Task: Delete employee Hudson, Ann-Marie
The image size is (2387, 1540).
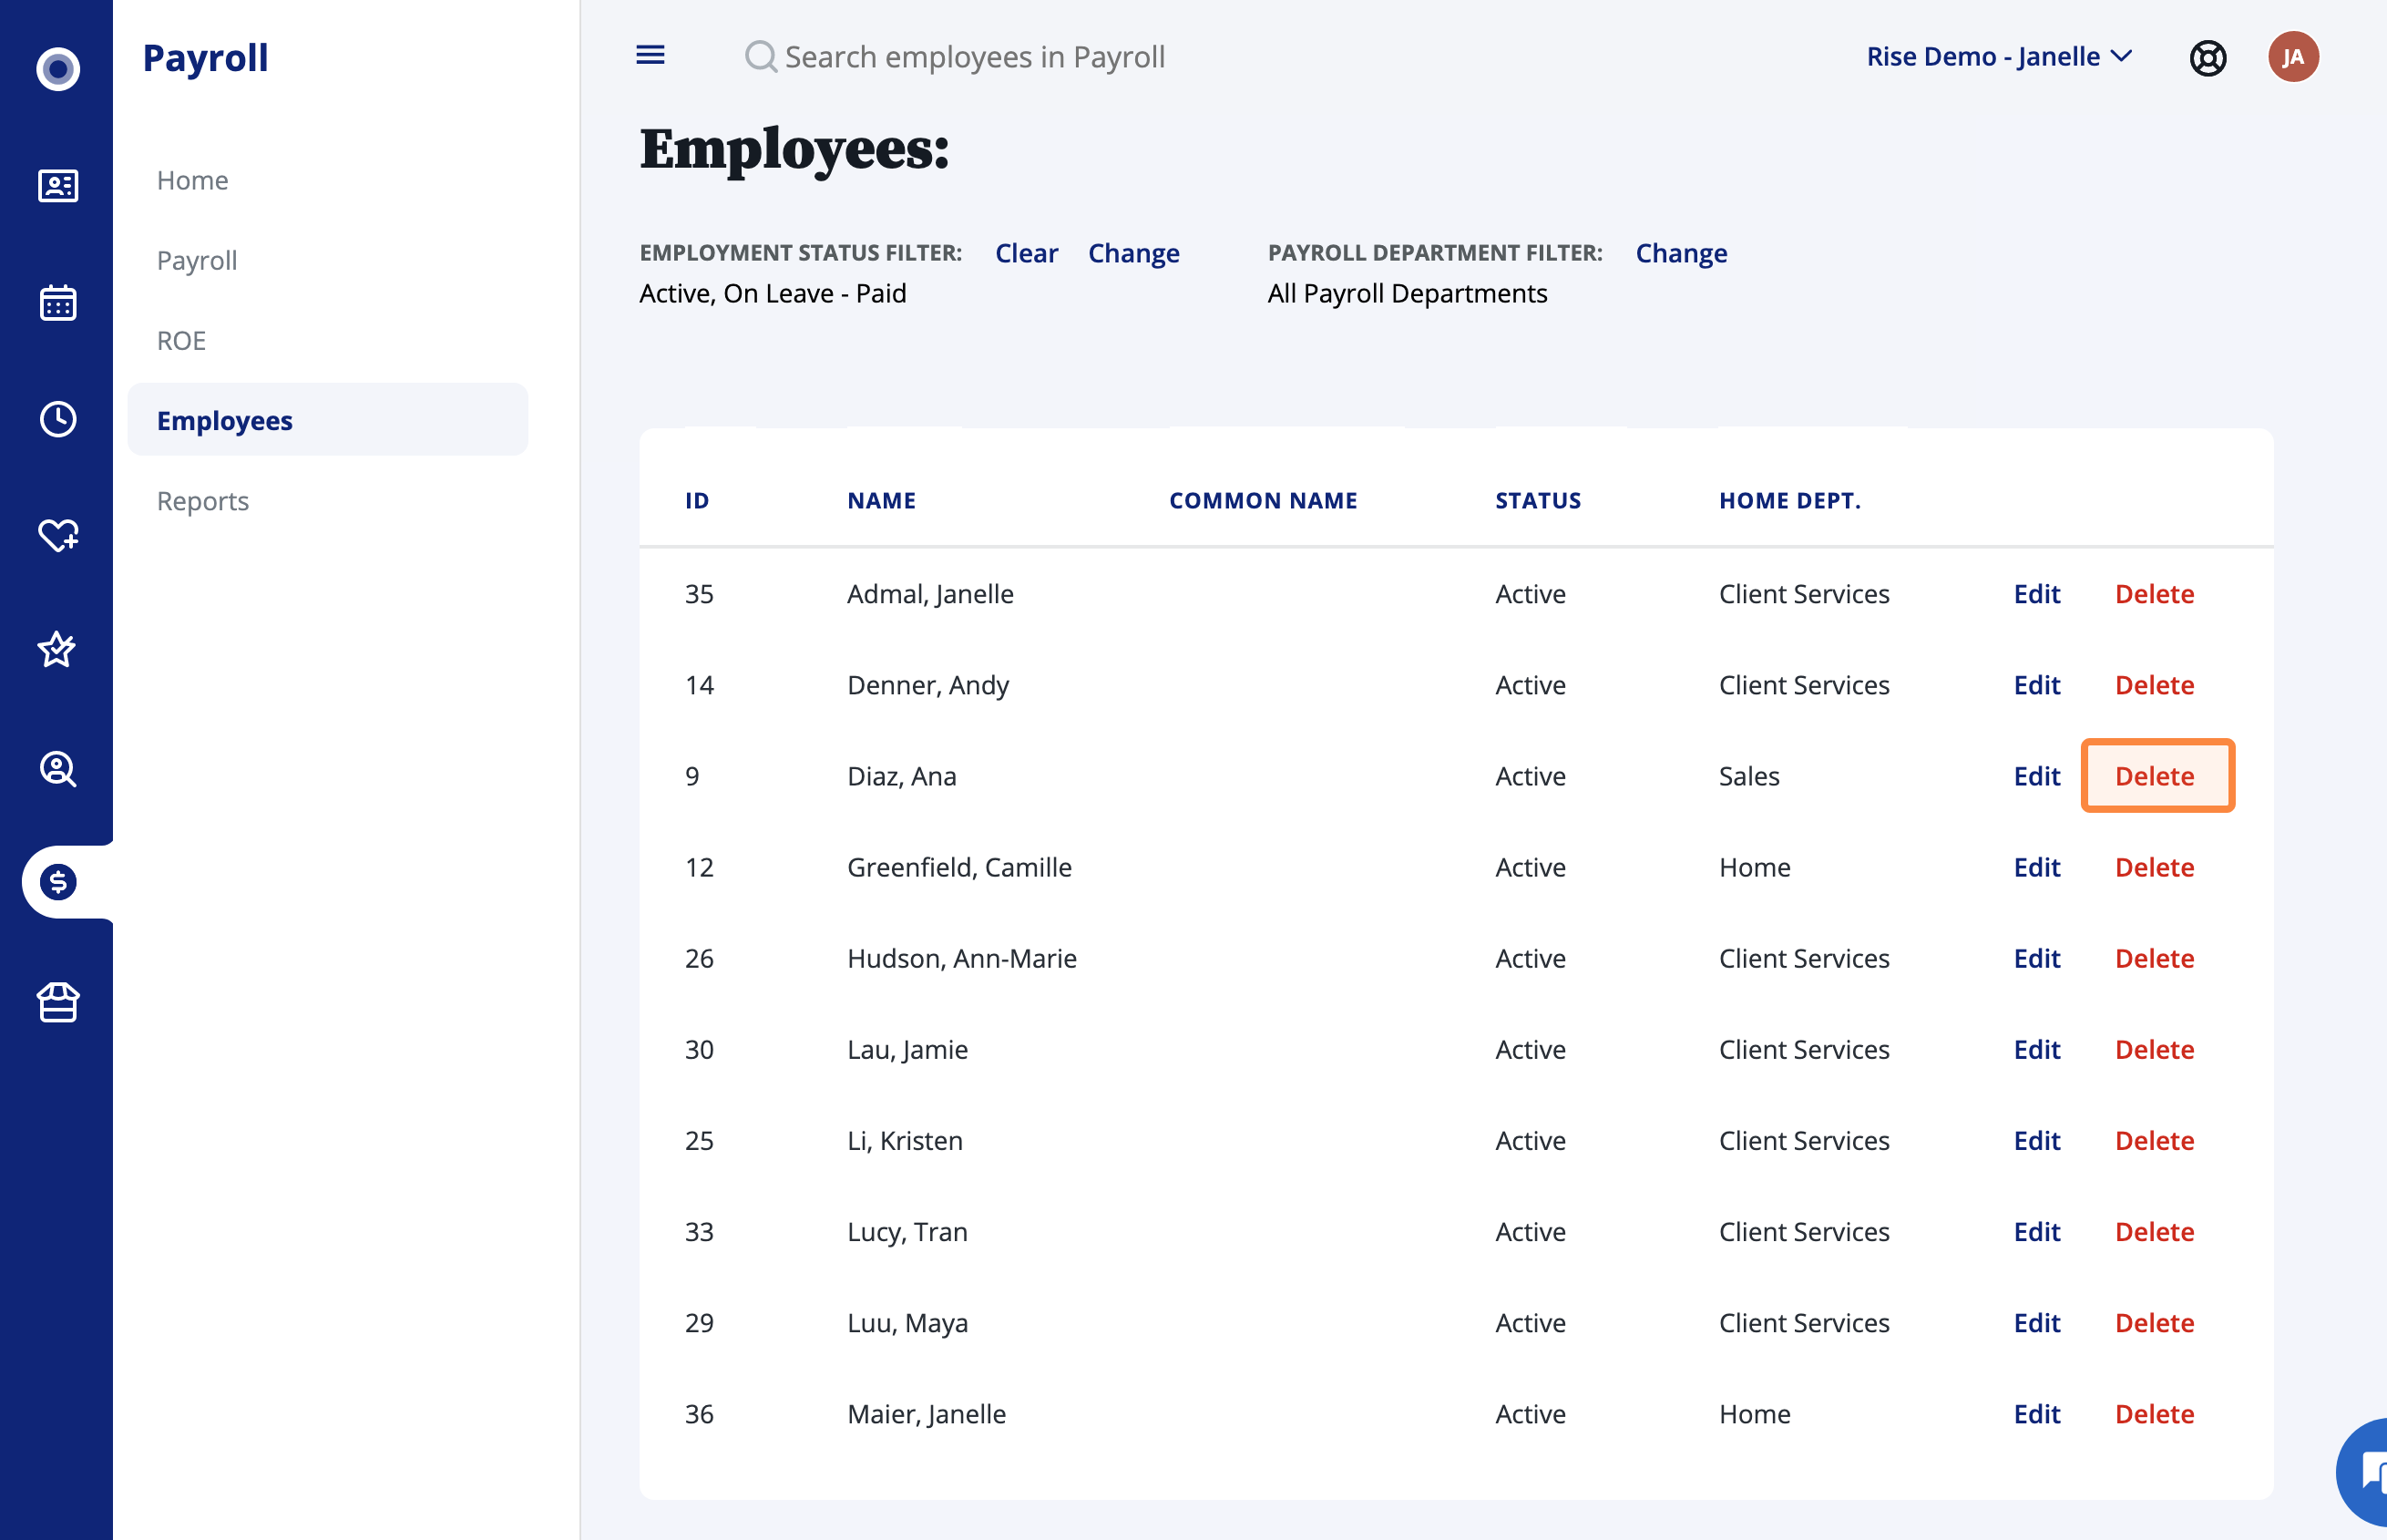Action: [x=2155, y=958]
